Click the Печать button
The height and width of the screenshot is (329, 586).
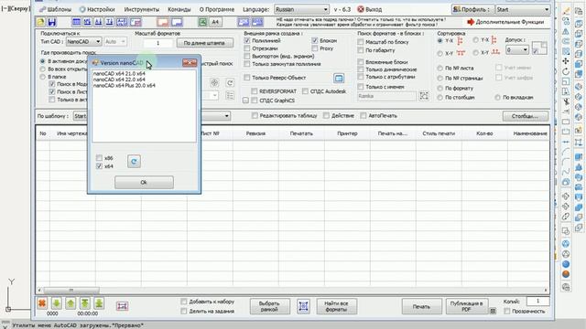(421, 307)
